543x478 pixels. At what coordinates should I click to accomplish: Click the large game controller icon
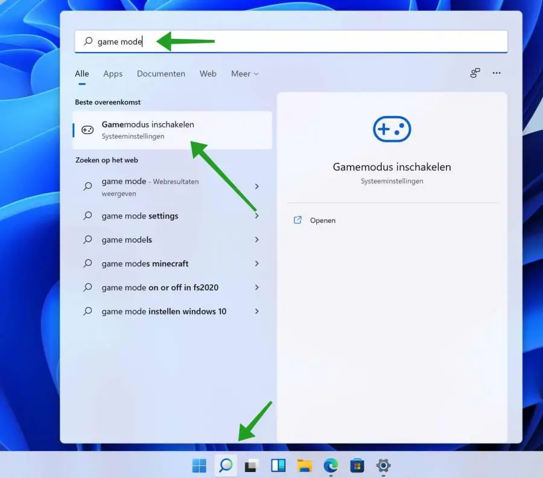pyautogui.click(x=392, y=129)
